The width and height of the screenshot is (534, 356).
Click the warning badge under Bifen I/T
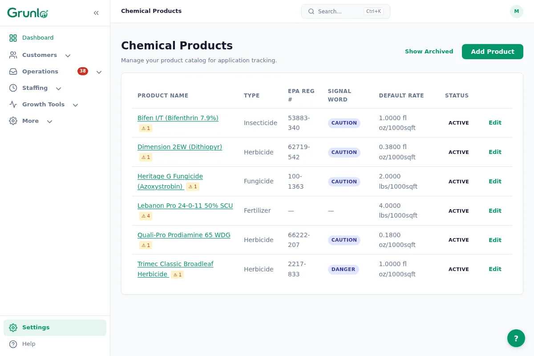point(146,128)
